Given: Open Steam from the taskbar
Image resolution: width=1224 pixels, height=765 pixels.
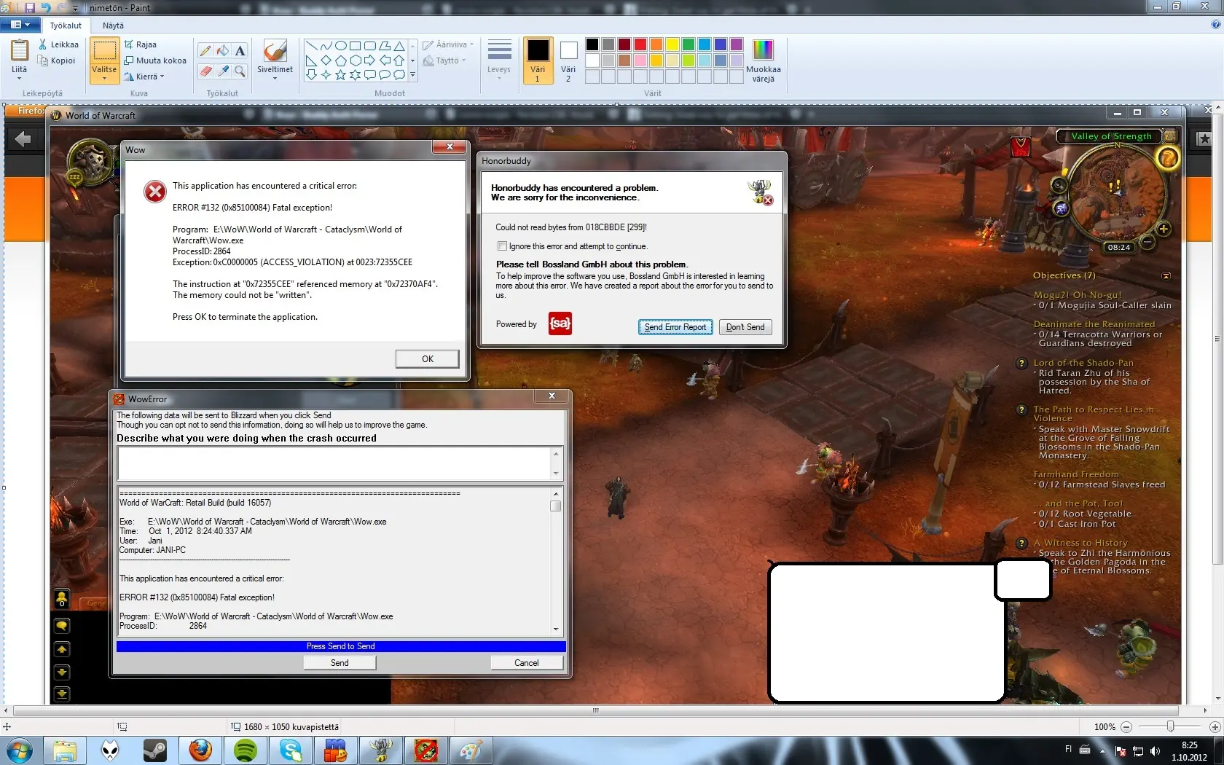Looking at the screenshot, I should tap(155, 750).
